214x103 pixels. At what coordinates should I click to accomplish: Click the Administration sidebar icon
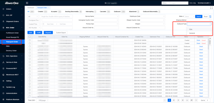click(3, 93)
